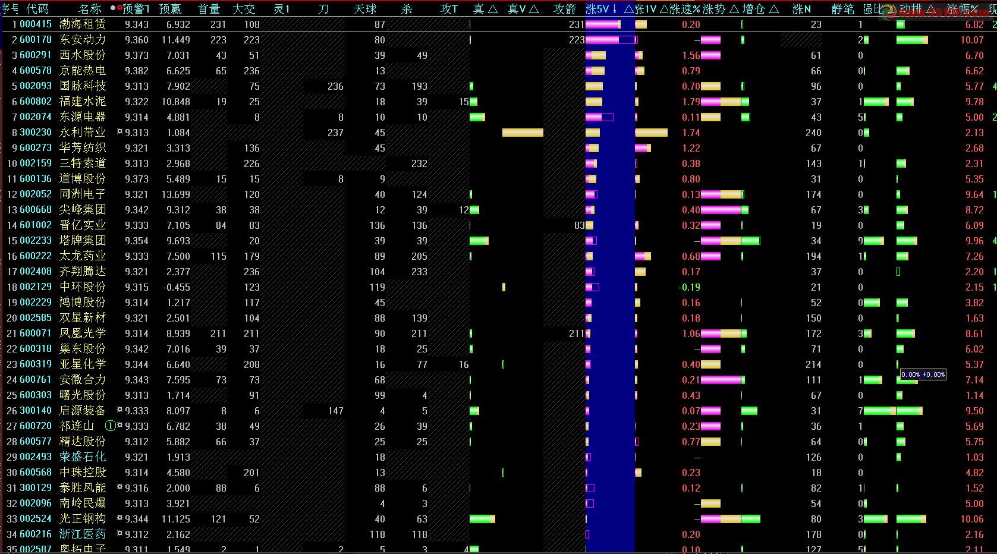The height and width of the screenshot is (554, 997).
Task: Sort by the 预赢 column header
Action: tap(171, 9)
